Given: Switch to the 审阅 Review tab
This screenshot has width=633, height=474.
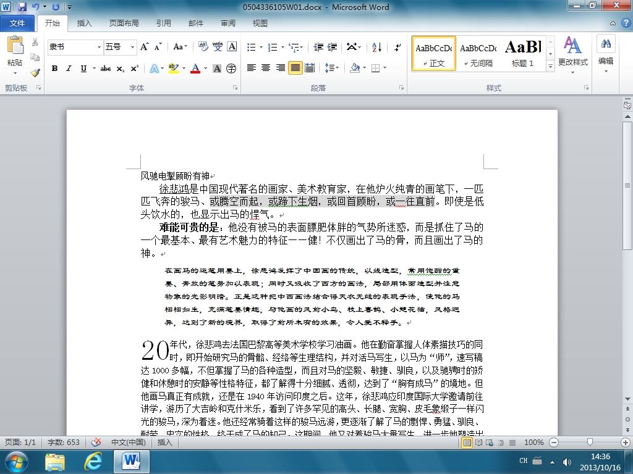Looking at the screenshot, I should pos(228,23).
